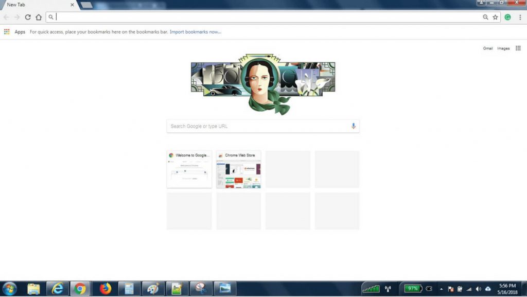Click the Chrome taskbar icon

pos(80,289)
